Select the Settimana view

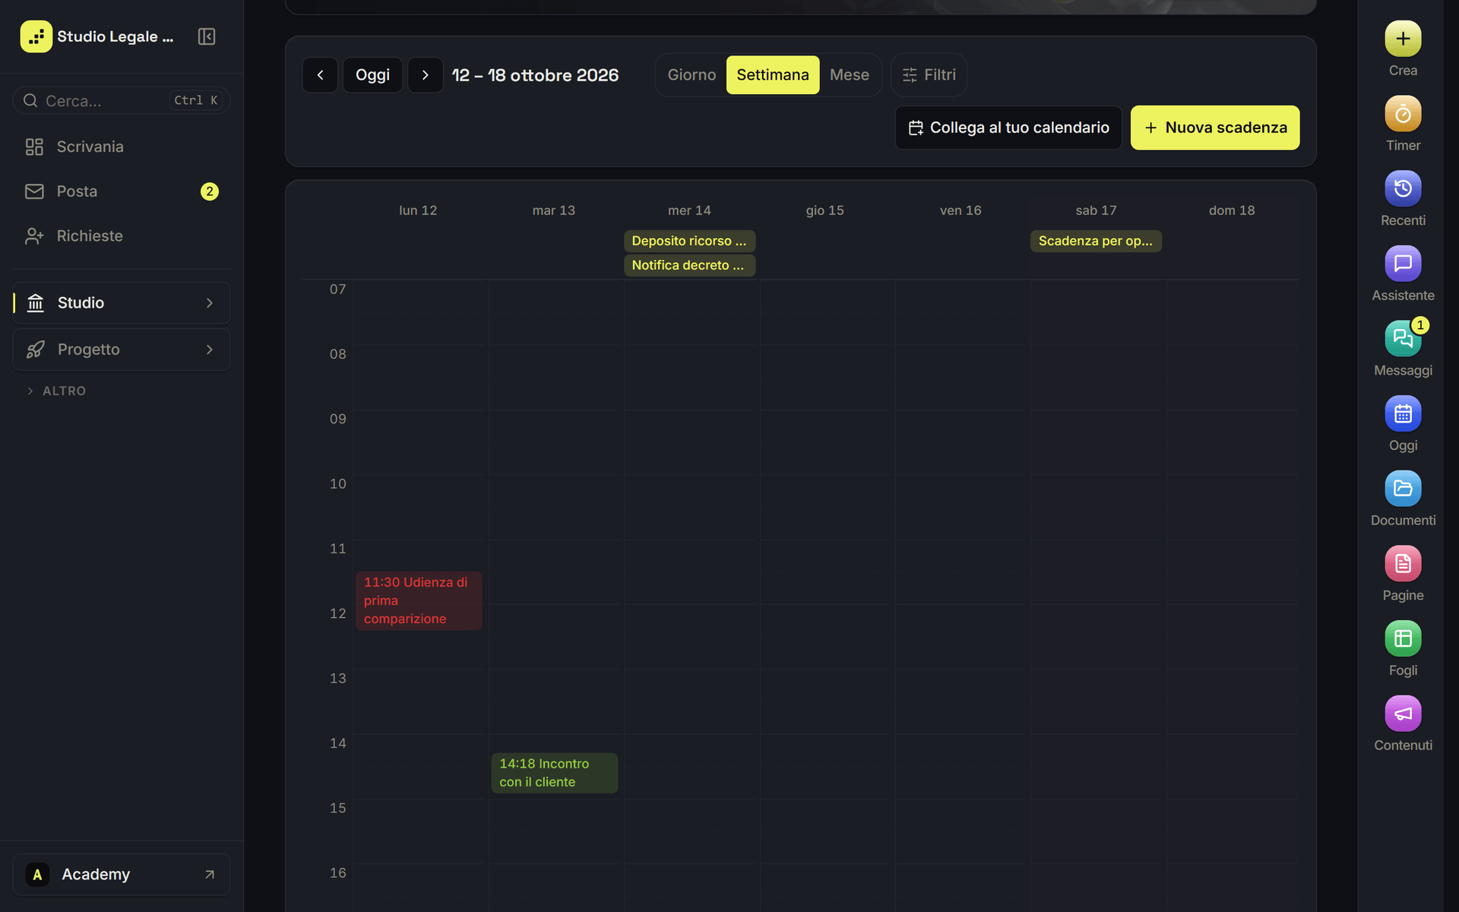[x=773, y=74]
